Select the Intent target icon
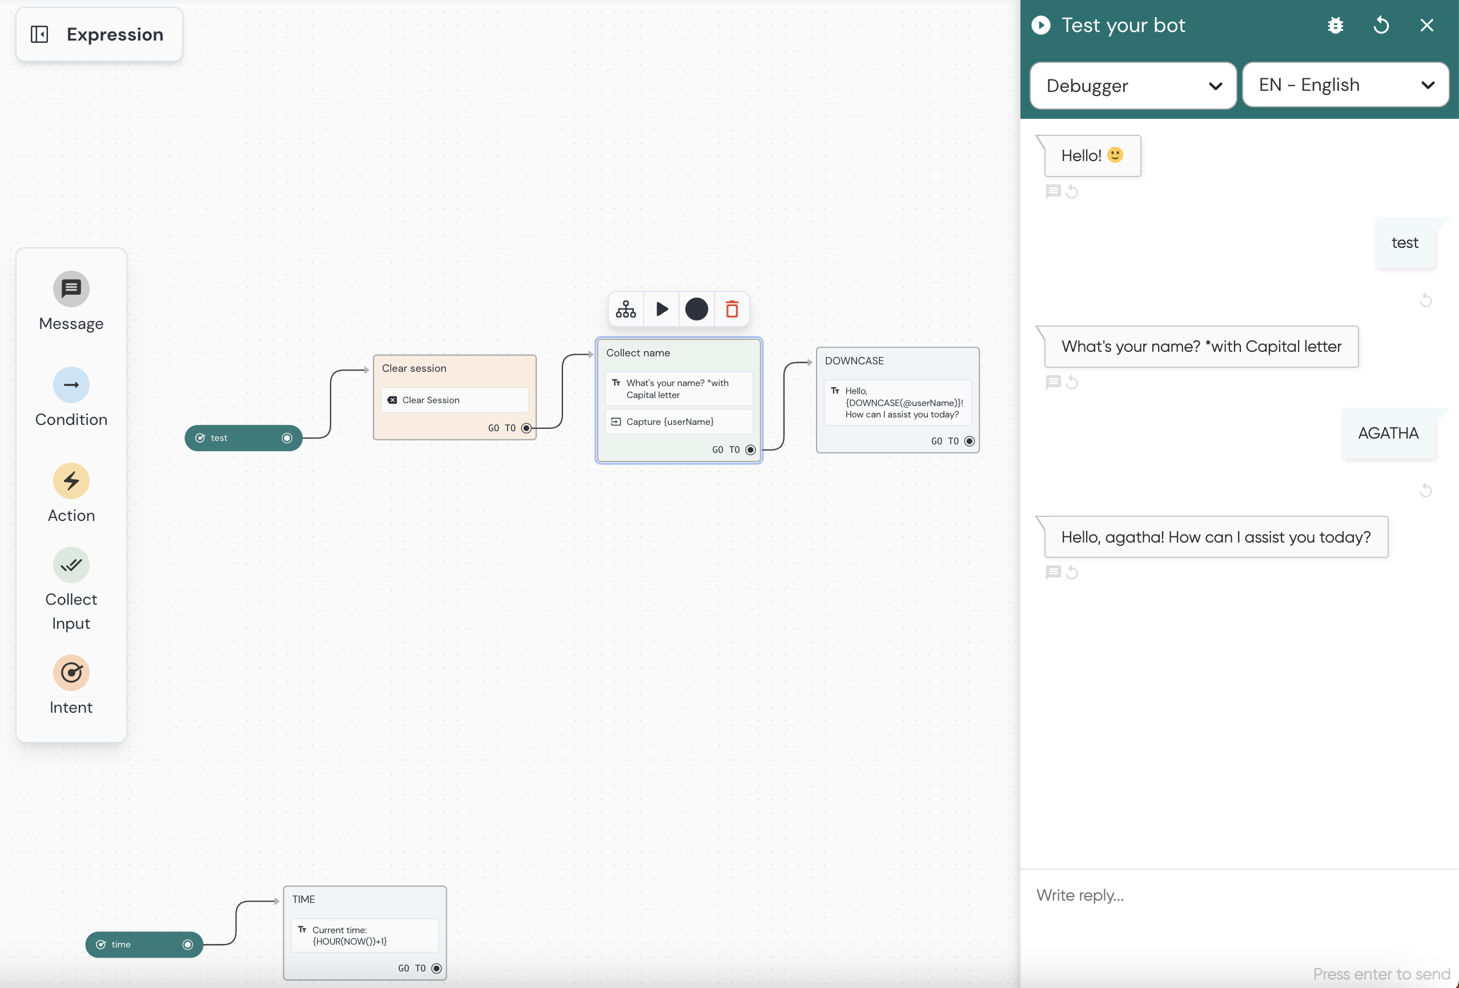This screenshot has width=1459, height=988. (x=71, y=673)
